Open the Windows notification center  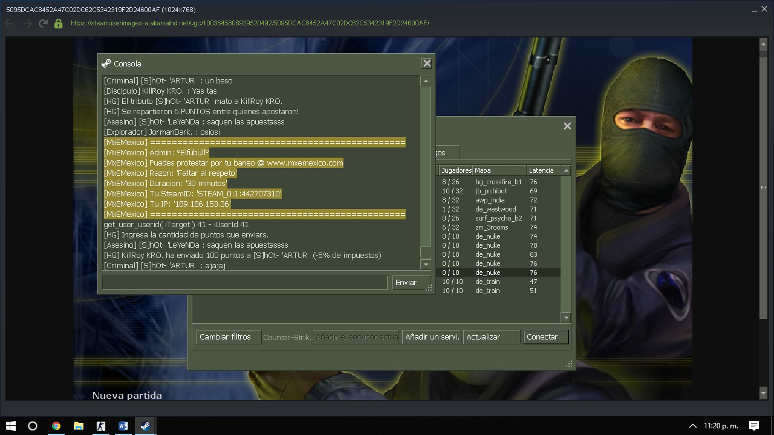[x=754, y=426]
